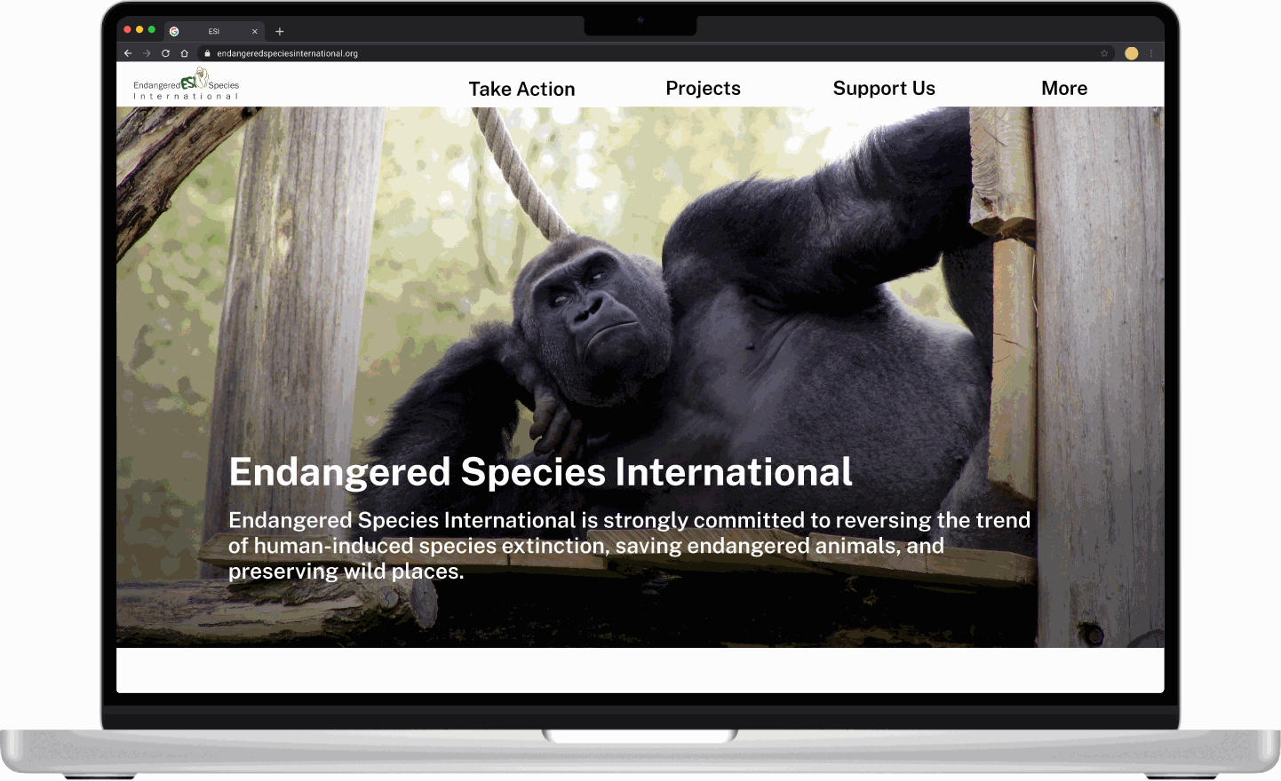Image resolution: width=1281 pixels, height=781 pixels.
Task: Bookmark page with the star icon
Action: click(x=1104, y=53)
